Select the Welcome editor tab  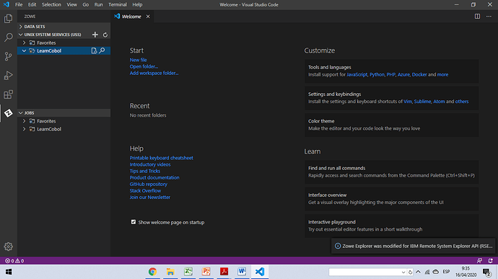click(x=132, y=17)
